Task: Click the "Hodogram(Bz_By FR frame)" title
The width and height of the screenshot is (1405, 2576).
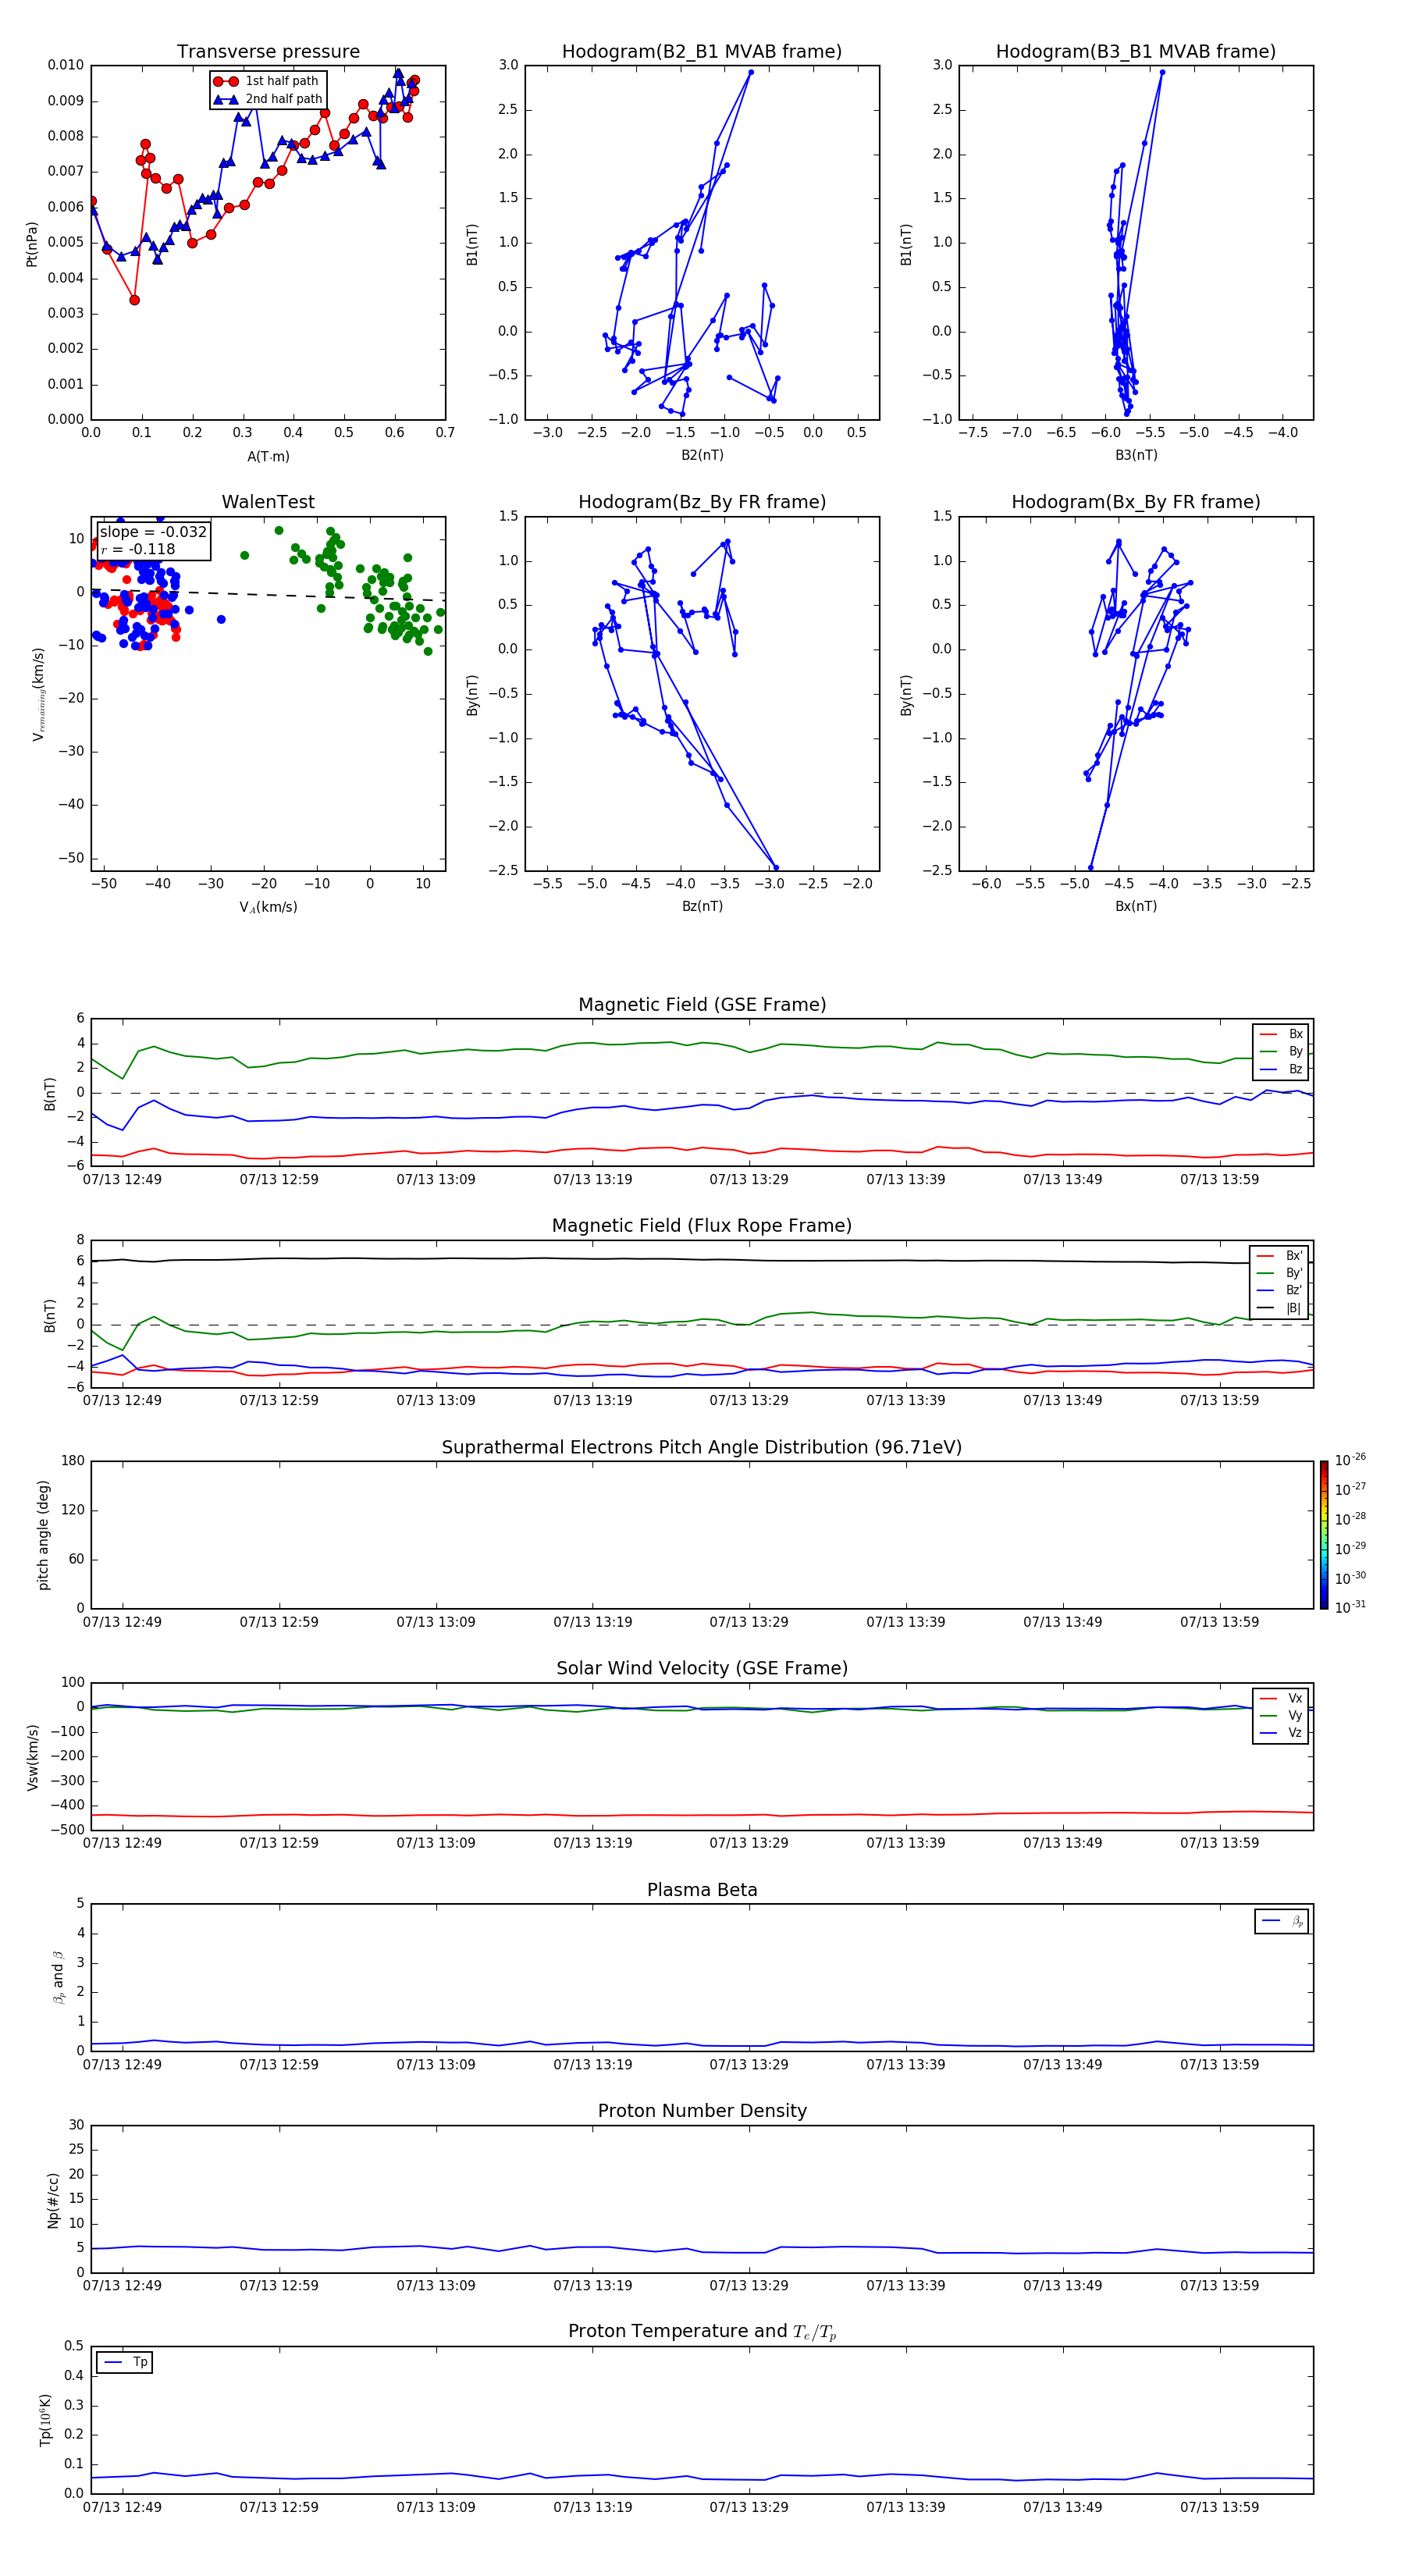Action: tap(702, 502)
